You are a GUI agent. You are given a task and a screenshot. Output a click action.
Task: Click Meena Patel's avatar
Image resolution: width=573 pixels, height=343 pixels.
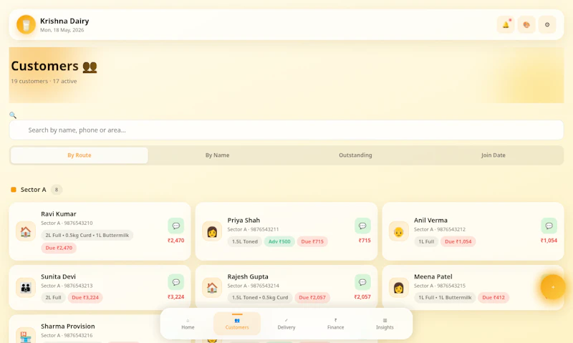[x=399, y=287]
